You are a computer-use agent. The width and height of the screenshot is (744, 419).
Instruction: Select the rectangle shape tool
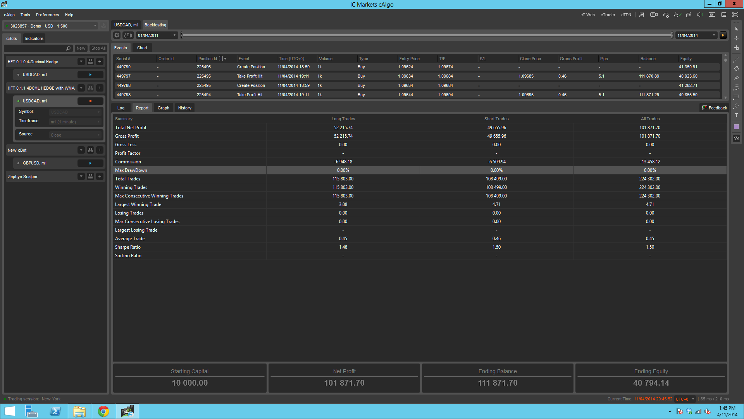tap(736, 97)
